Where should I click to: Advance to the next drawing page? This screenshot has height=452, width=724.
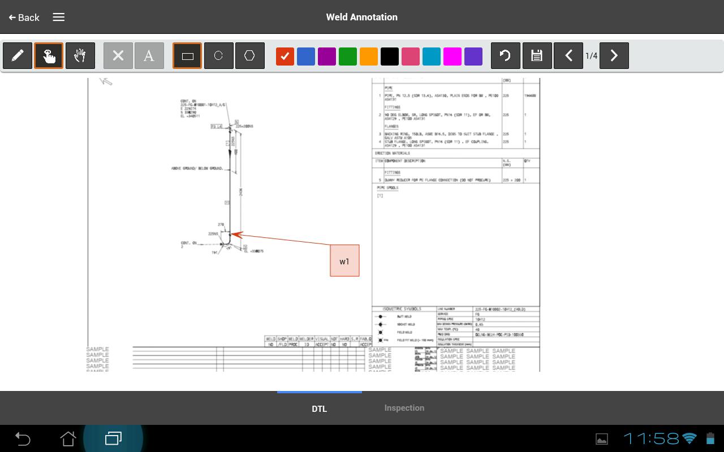click(614, 56)
